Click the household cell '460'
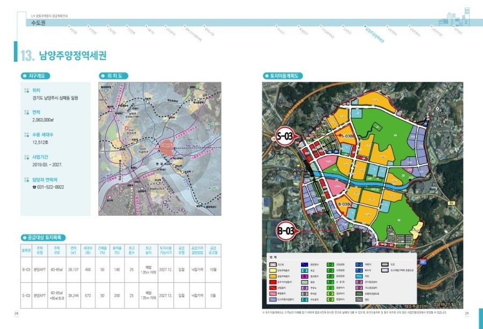 click(88, 269)
